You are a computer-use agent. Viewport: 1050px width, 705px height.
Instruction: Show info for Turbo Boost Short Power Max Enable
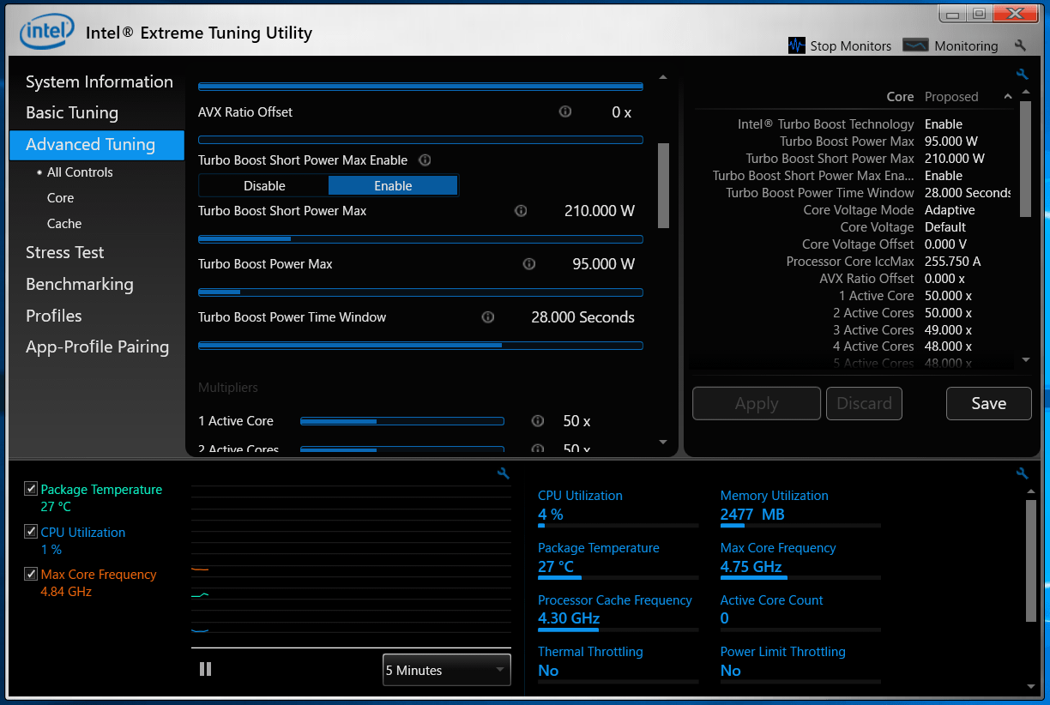click(x=424, y=160)
